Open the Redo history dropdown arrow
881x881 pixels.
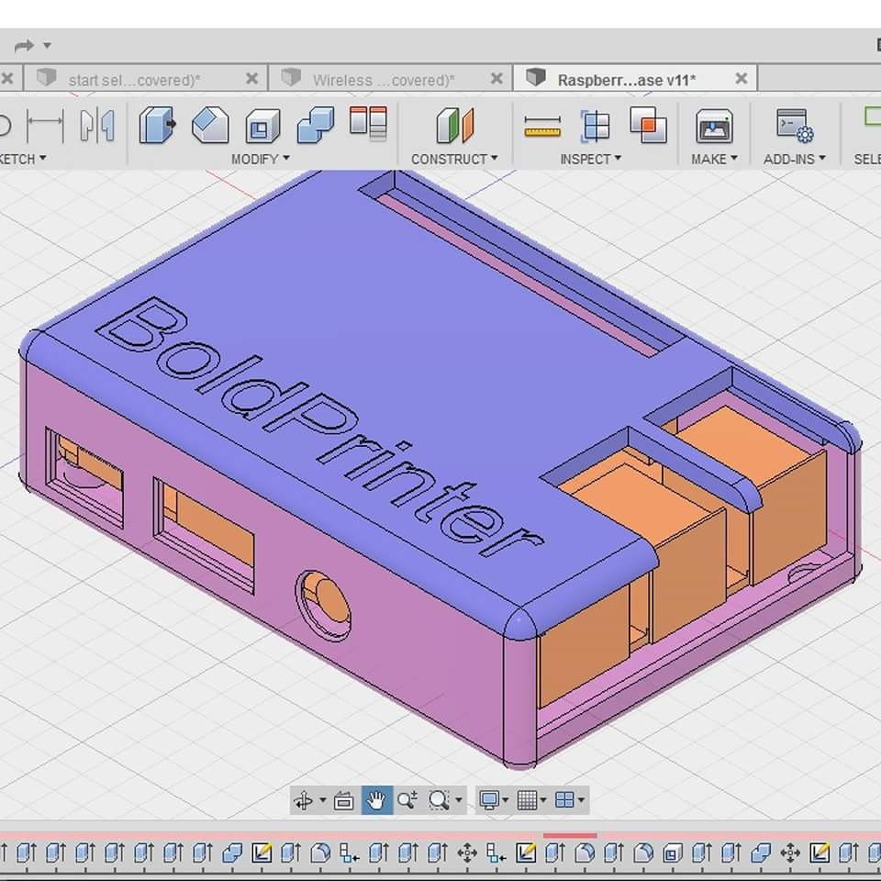pos(47,46)
